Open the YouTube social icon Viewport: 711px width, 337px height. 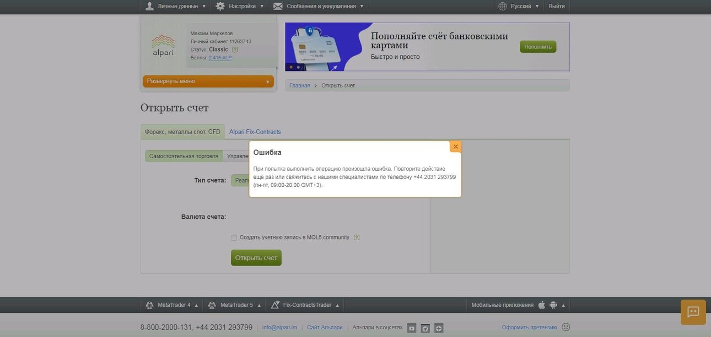tap(412, 328)
